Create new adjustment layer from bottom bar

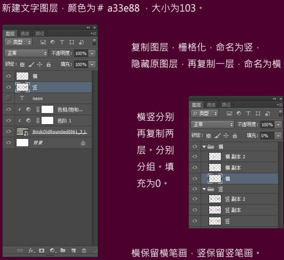53,250
